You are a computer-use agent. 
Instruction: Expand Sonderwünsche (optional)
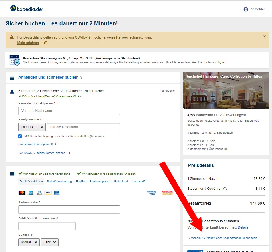[x=37, y=144]
